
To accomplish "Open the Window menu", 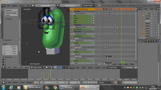I will pos(22,5).
